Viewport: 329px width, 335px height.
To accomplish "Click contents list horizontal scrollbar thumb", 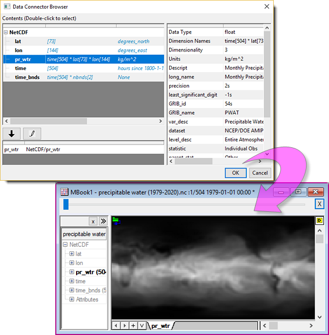I will click(x=49, y=121).
